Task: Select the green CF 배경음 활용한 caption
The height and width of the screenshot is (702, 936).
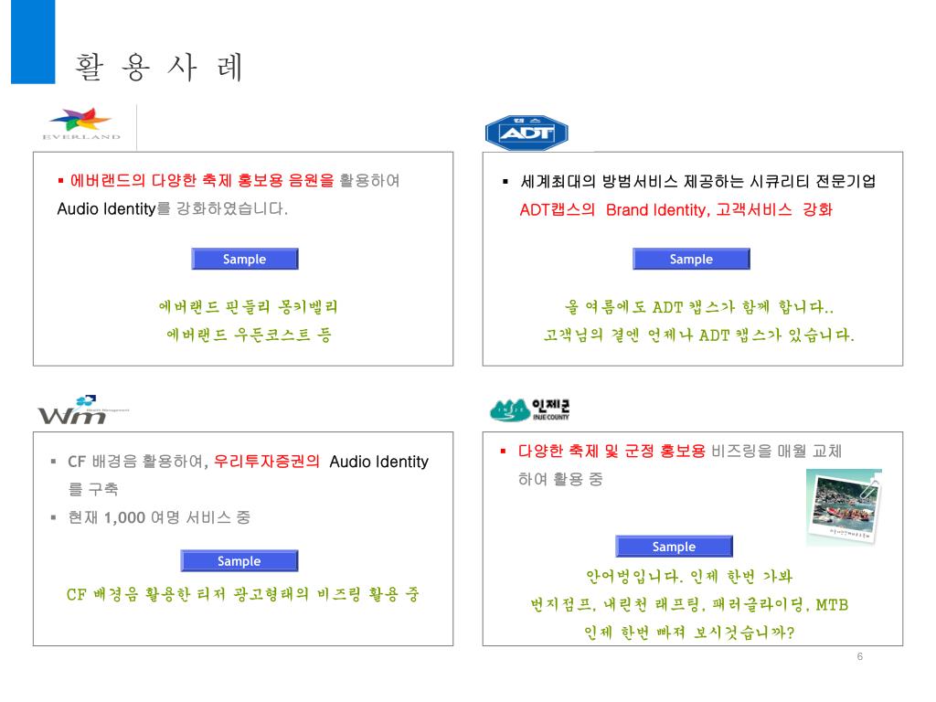Action: [243, 594]
